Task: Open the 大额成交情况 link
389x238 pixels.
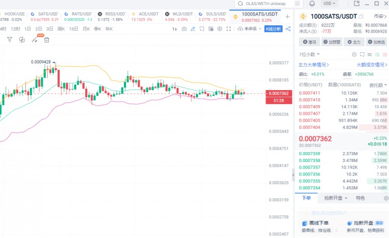Action: (372, 65)
